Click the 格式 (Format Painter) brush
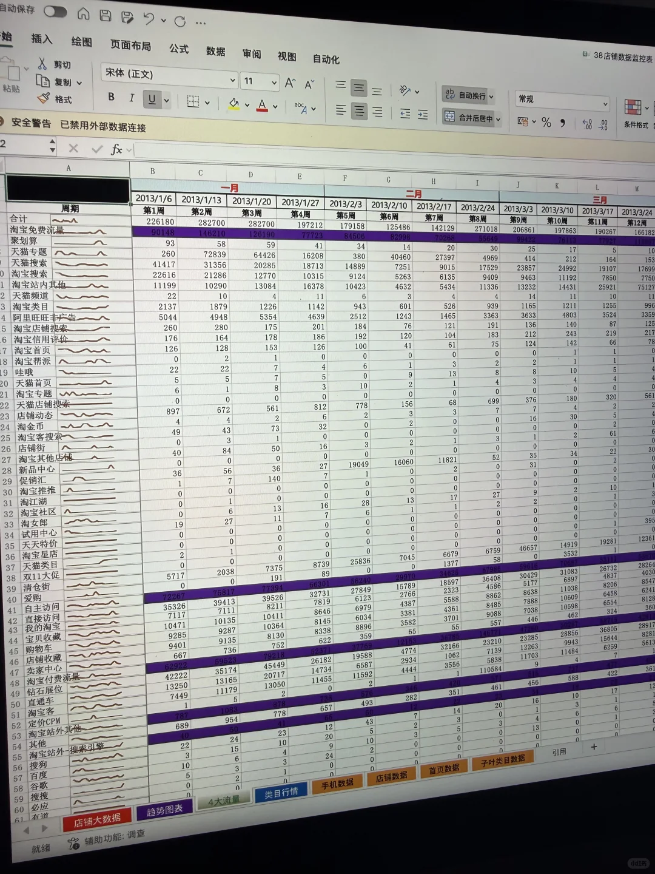Image resolution: width=655 pixels, height=874 pixels. coord(55,98)
